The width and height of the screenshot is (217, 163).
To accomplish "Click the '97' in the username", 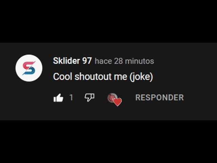I will pyautogui.click(x=87, y=61).
